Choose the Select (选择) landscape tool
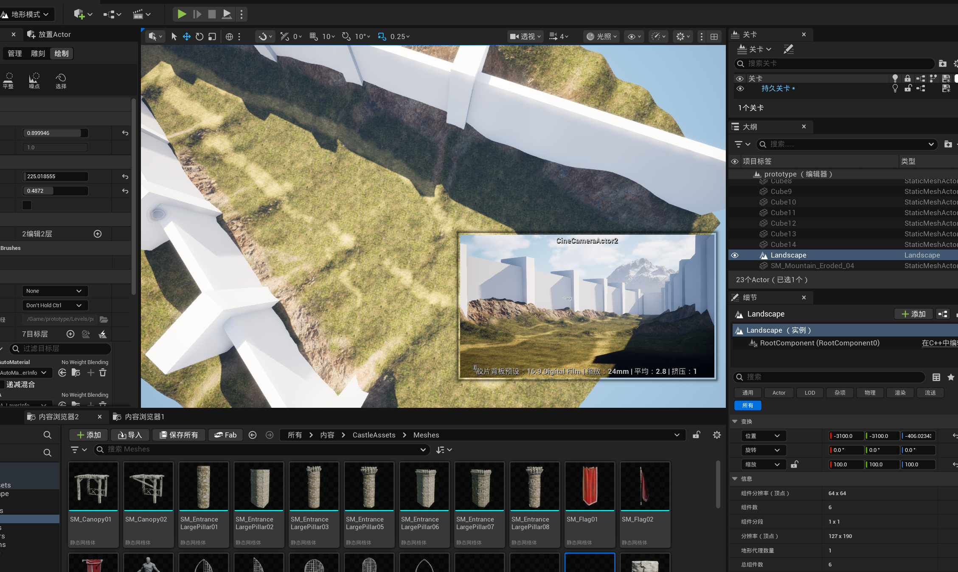Screen dimensions: 958x572 click(x=61, y=80)
